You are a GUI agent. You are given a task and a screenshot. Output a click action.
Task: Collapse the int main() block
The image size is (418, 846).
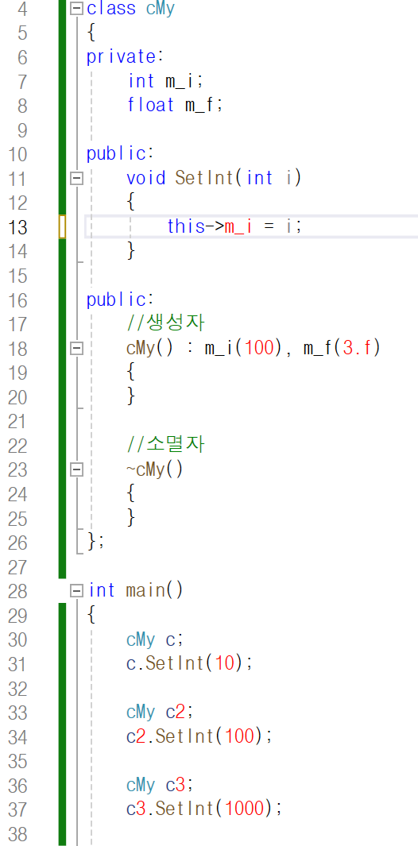coord(77,591)
